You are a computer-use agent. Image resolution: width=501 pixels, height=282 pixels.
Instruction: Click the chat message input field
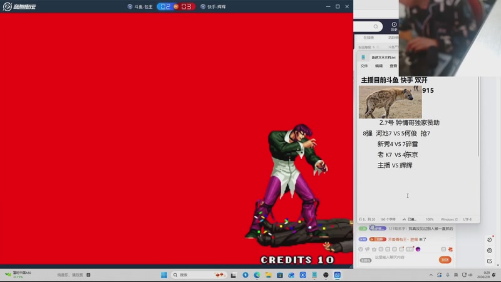(x=404, y=258)
